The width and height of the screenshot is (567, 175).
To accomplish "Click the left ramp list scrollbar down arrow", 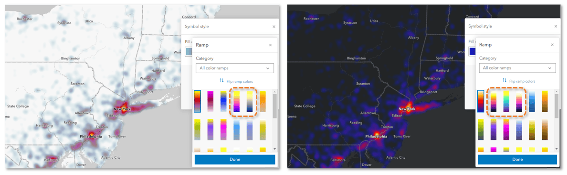I will tap(274, 149).
